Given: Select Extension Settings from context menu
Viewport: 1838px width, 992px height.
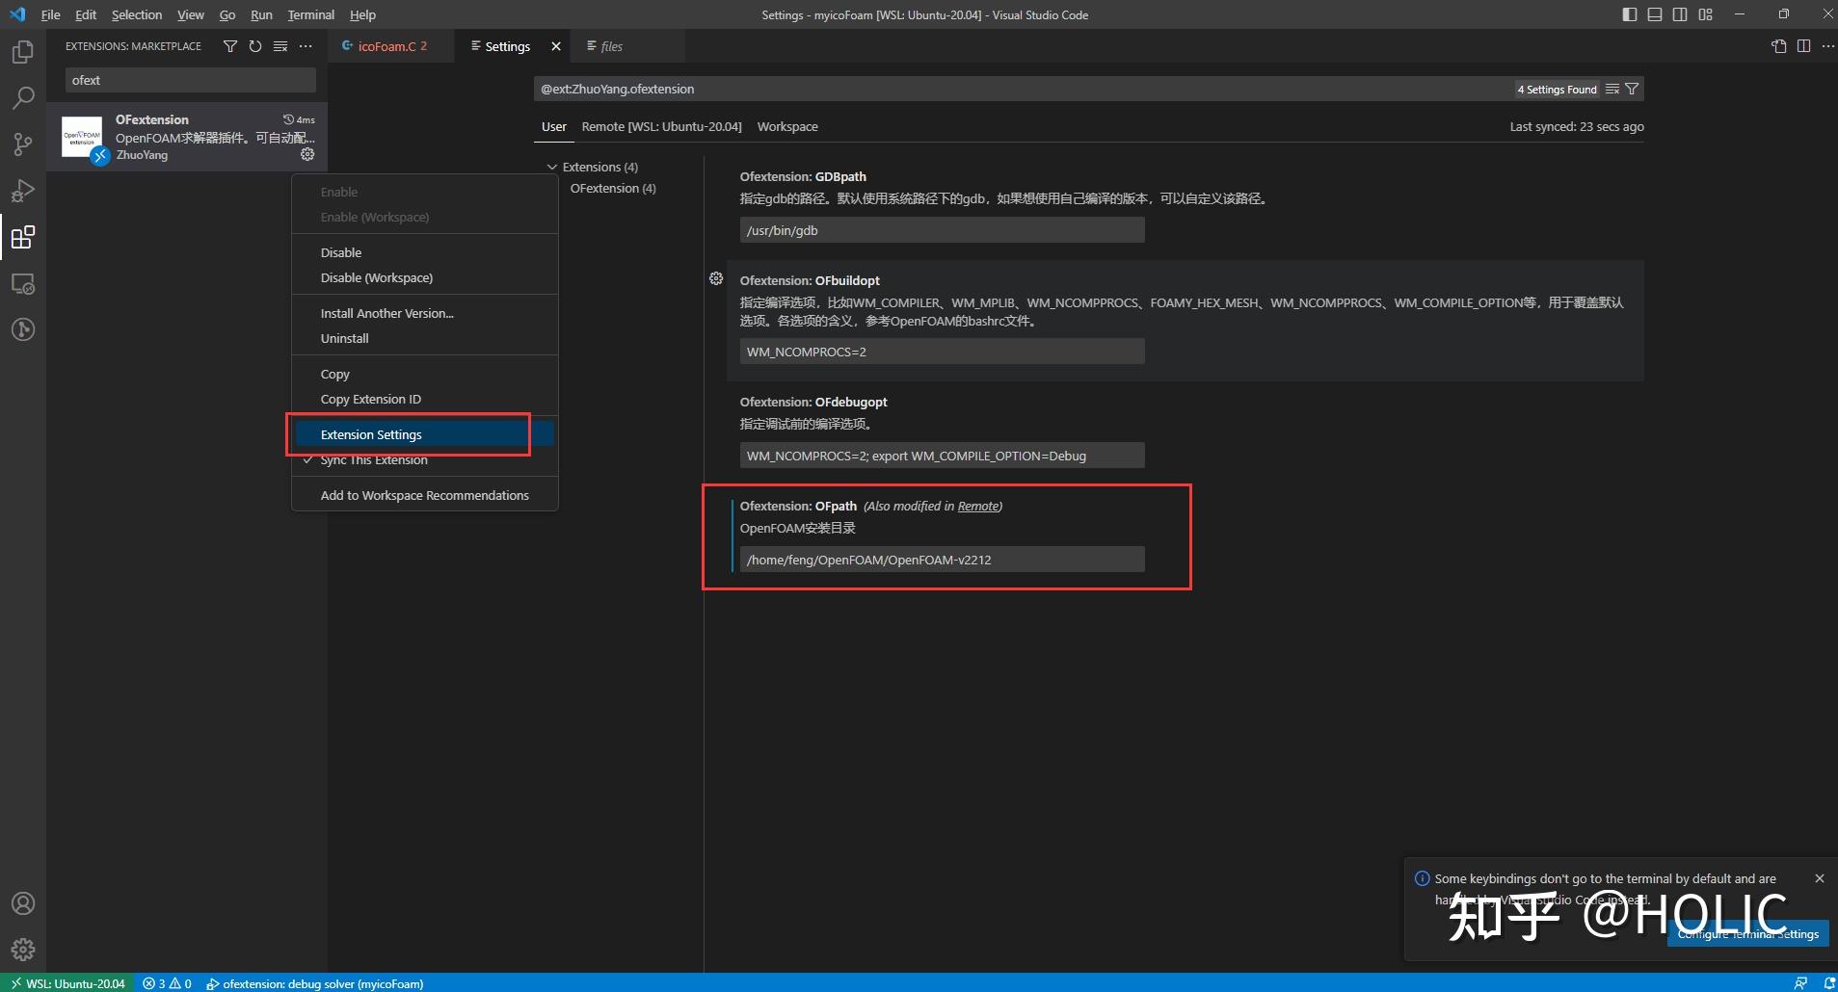Looking at the screenshot, I should [371, 434].
